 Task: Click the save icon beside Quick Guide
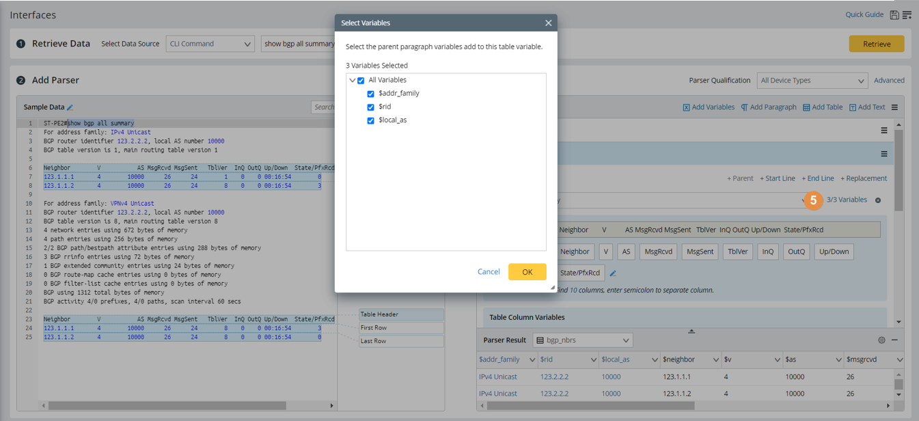(894, 15)
